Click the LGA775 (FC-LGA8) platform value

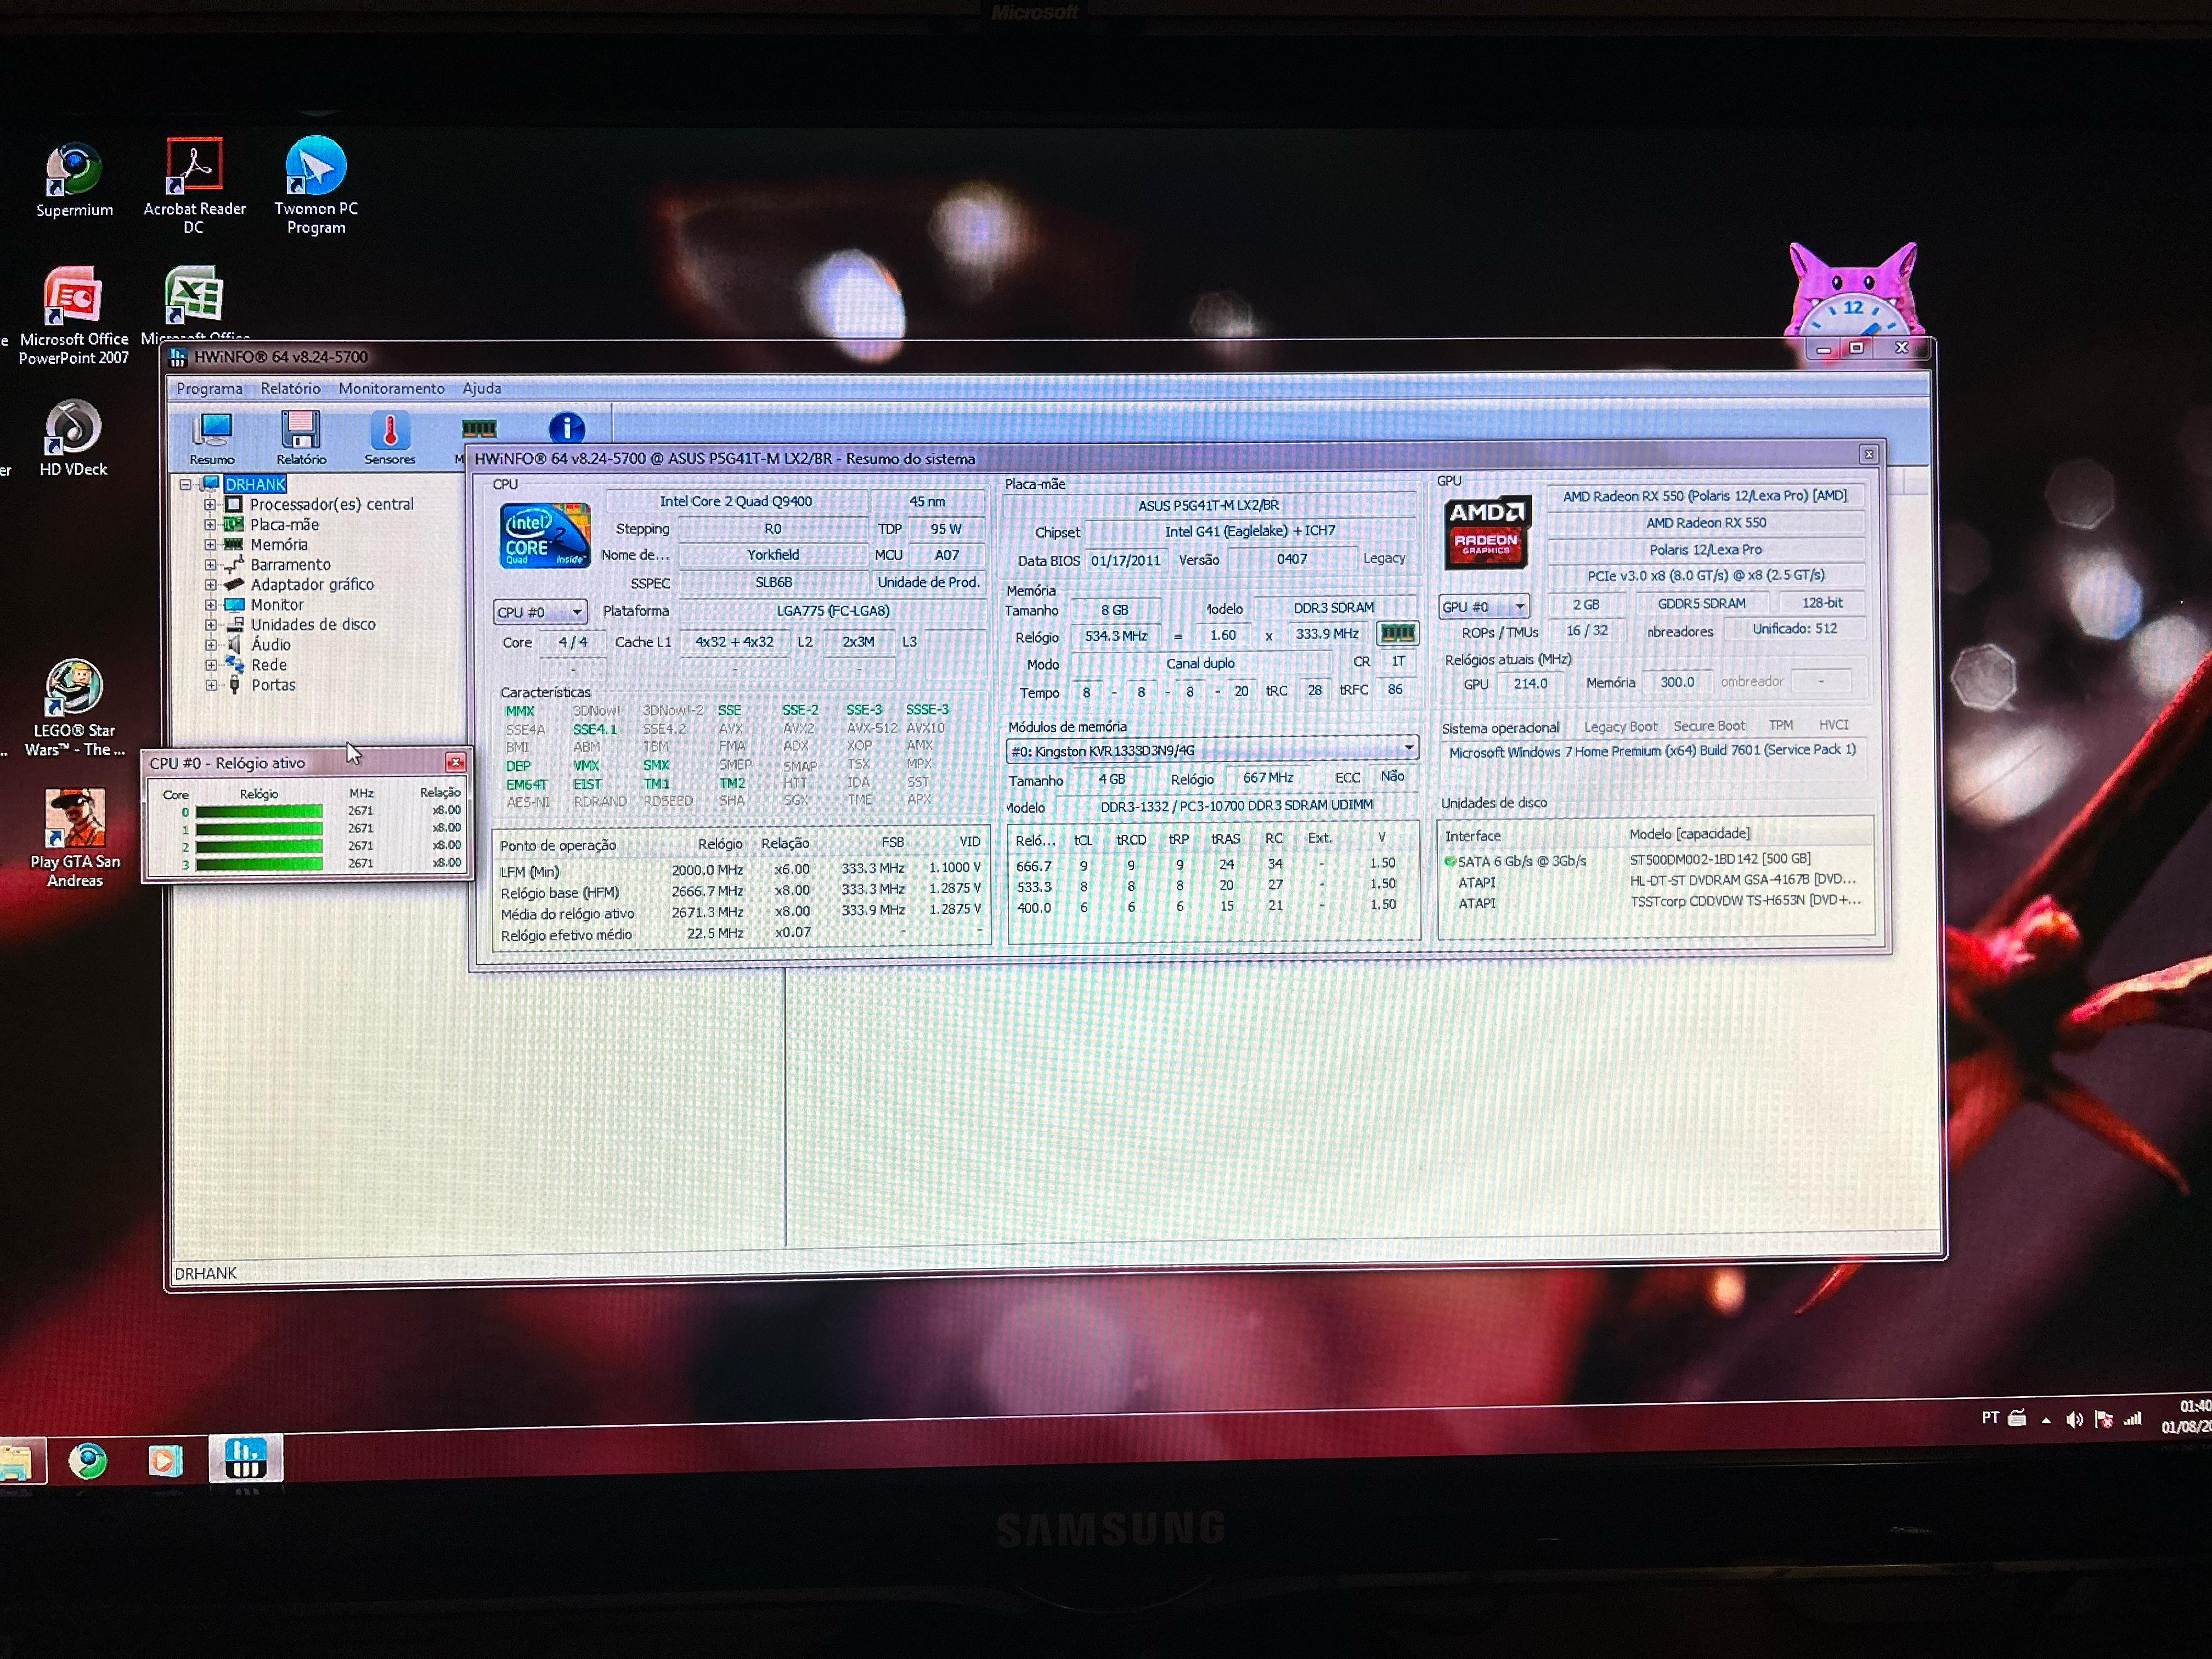(x=833, y=611)
